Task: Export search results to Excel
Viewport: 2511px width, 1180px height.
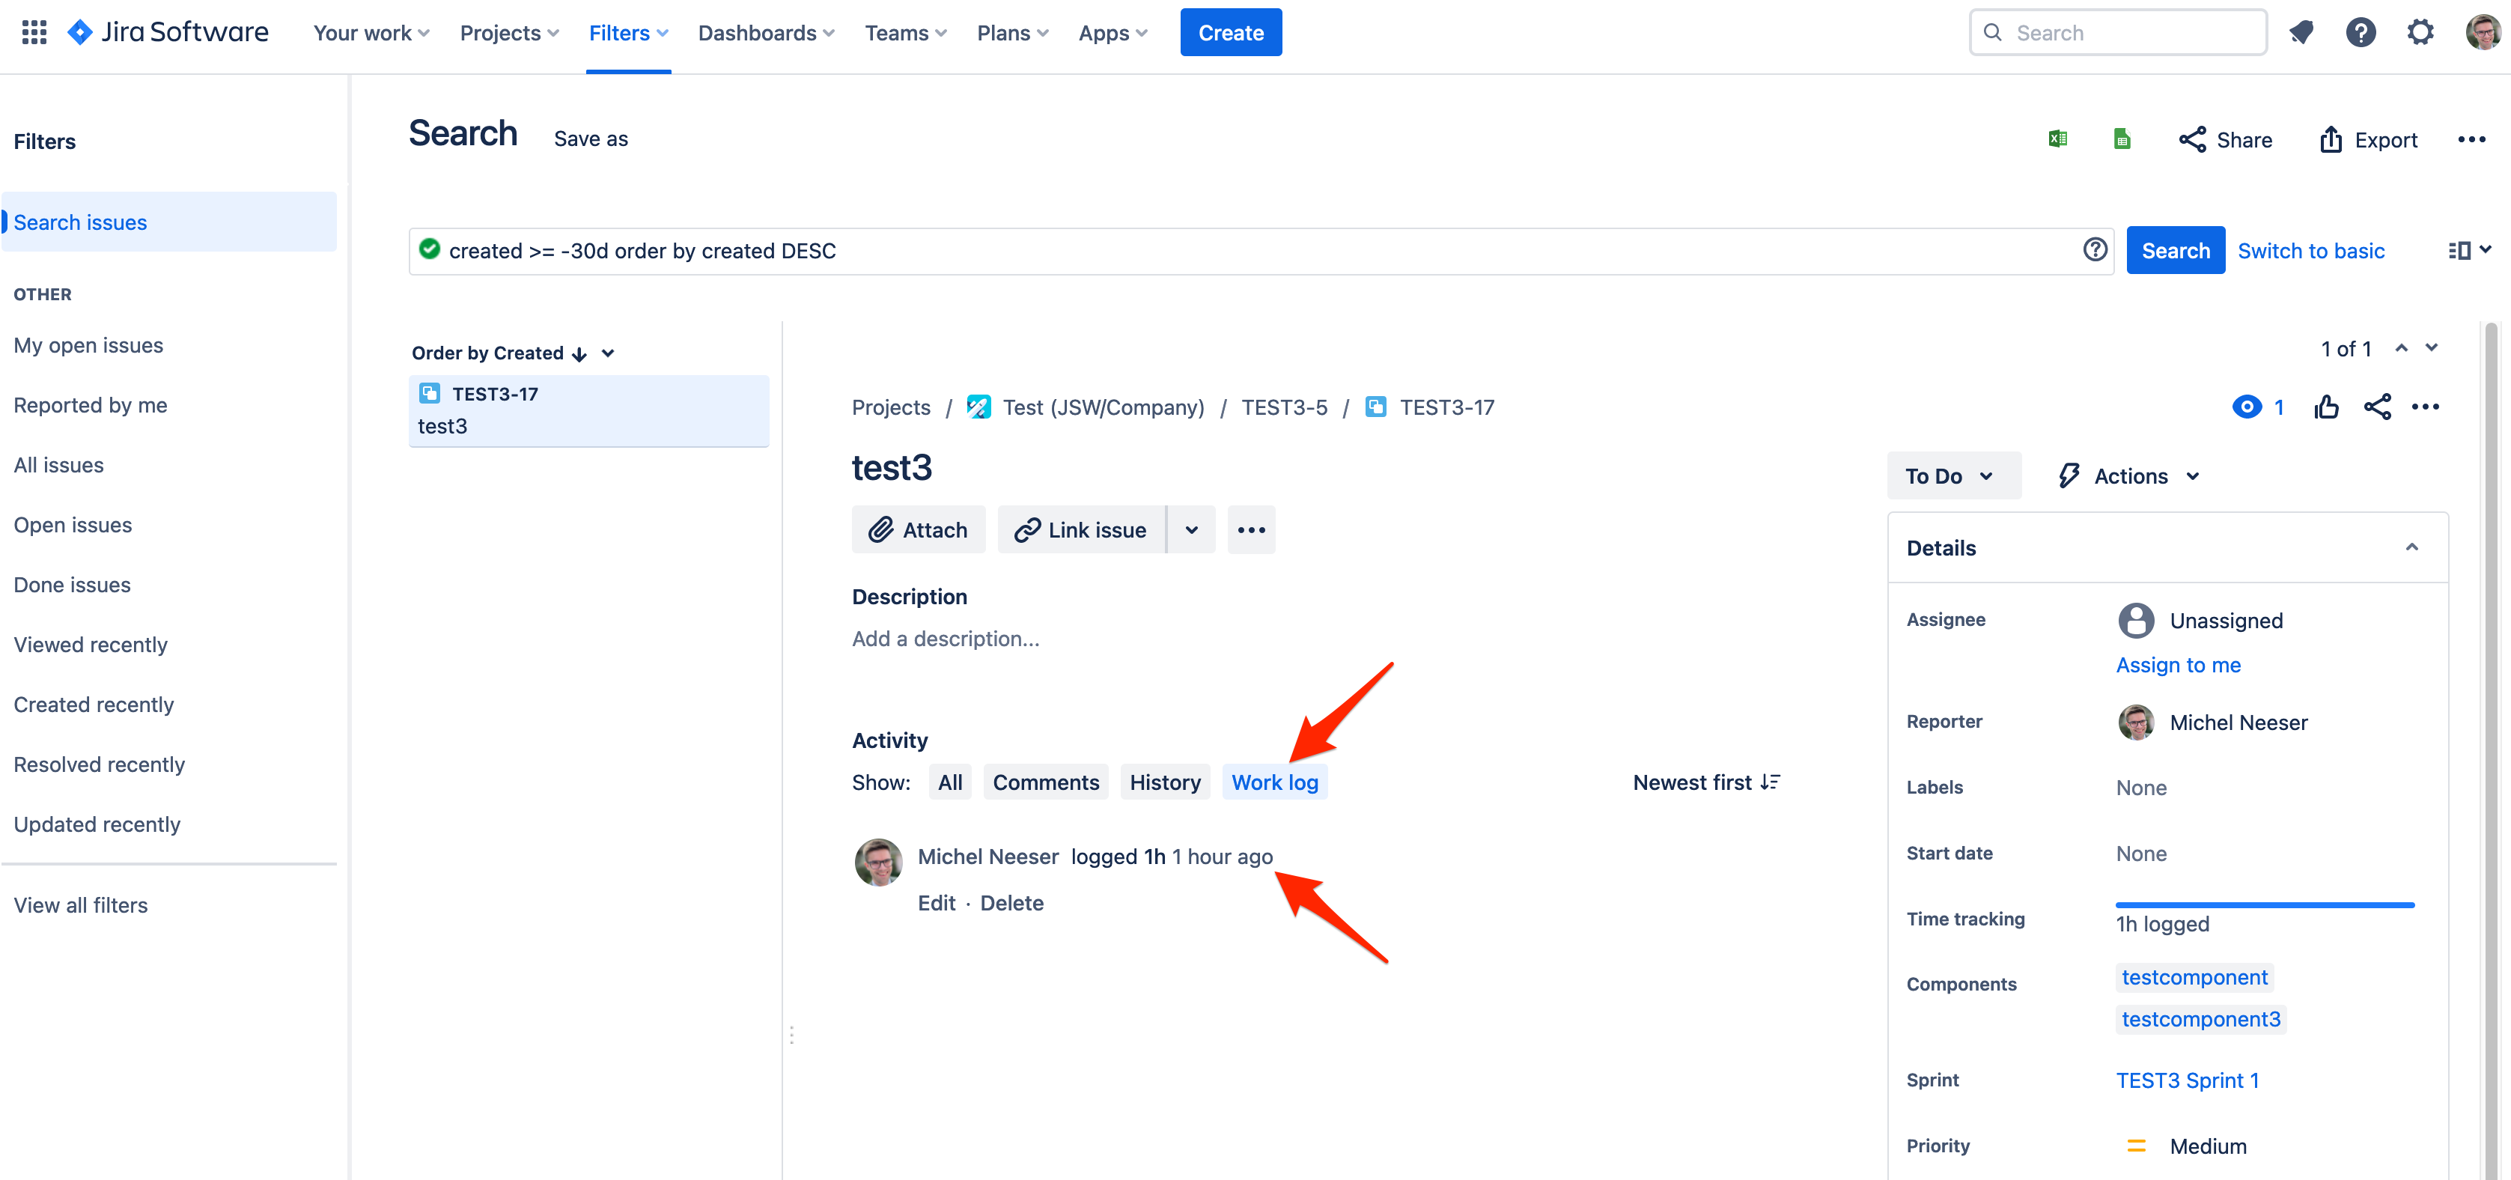Action: click(x=2058, y=139)
